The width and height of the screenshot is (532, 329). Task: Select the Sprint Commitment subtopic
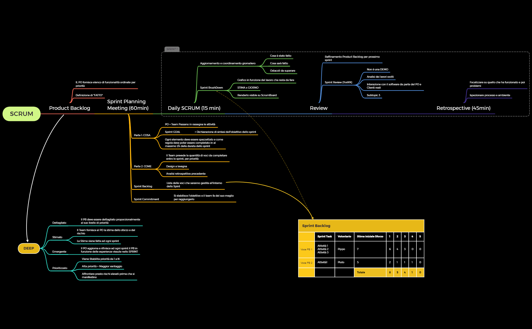coord(146,199)
